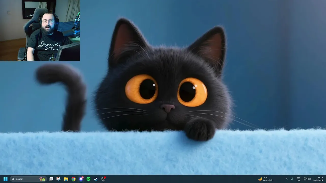This screenshot has width=326, height=183.
Task: Open Discord from the taskbar
Action: 81,179
